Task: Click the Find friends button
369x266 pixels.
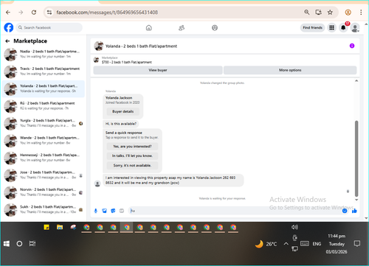Action: (312, 28)
